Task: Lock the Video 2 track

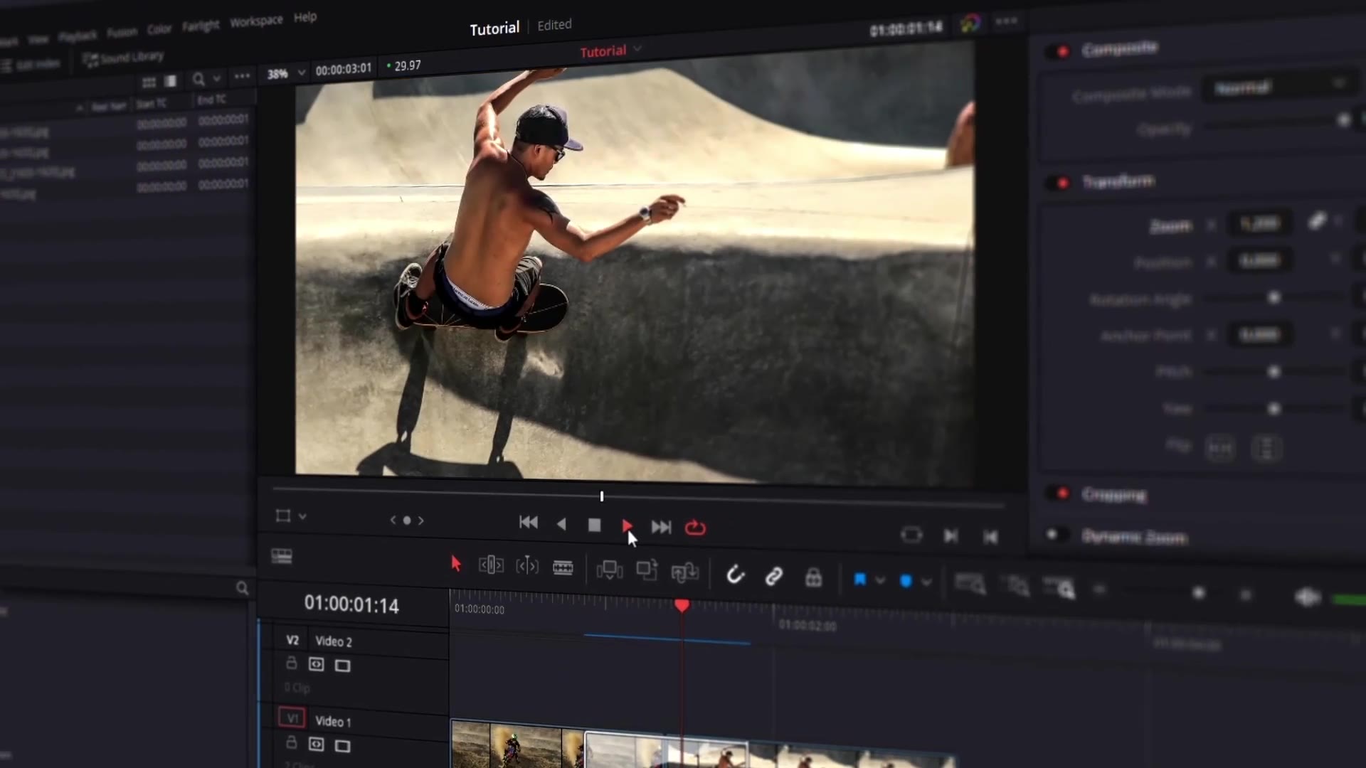Action: coord(291,663)
